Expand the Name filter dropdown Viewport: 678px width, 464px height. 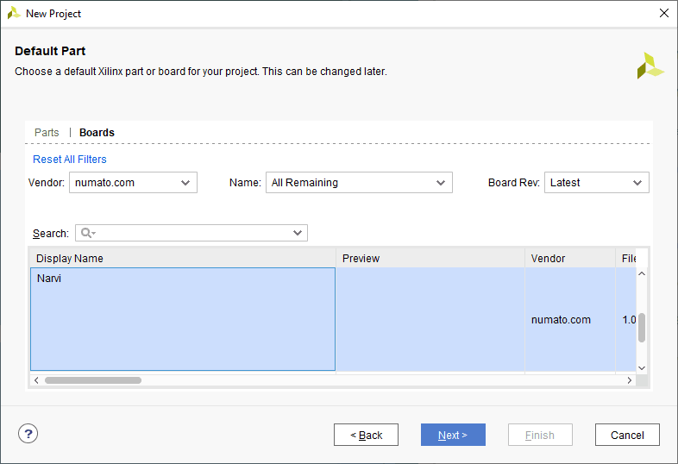click(x=359, y=183)
